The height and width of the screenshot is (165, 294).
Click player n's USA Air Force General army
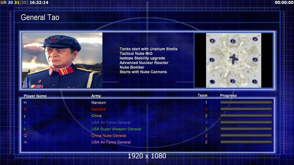(111, 122)
